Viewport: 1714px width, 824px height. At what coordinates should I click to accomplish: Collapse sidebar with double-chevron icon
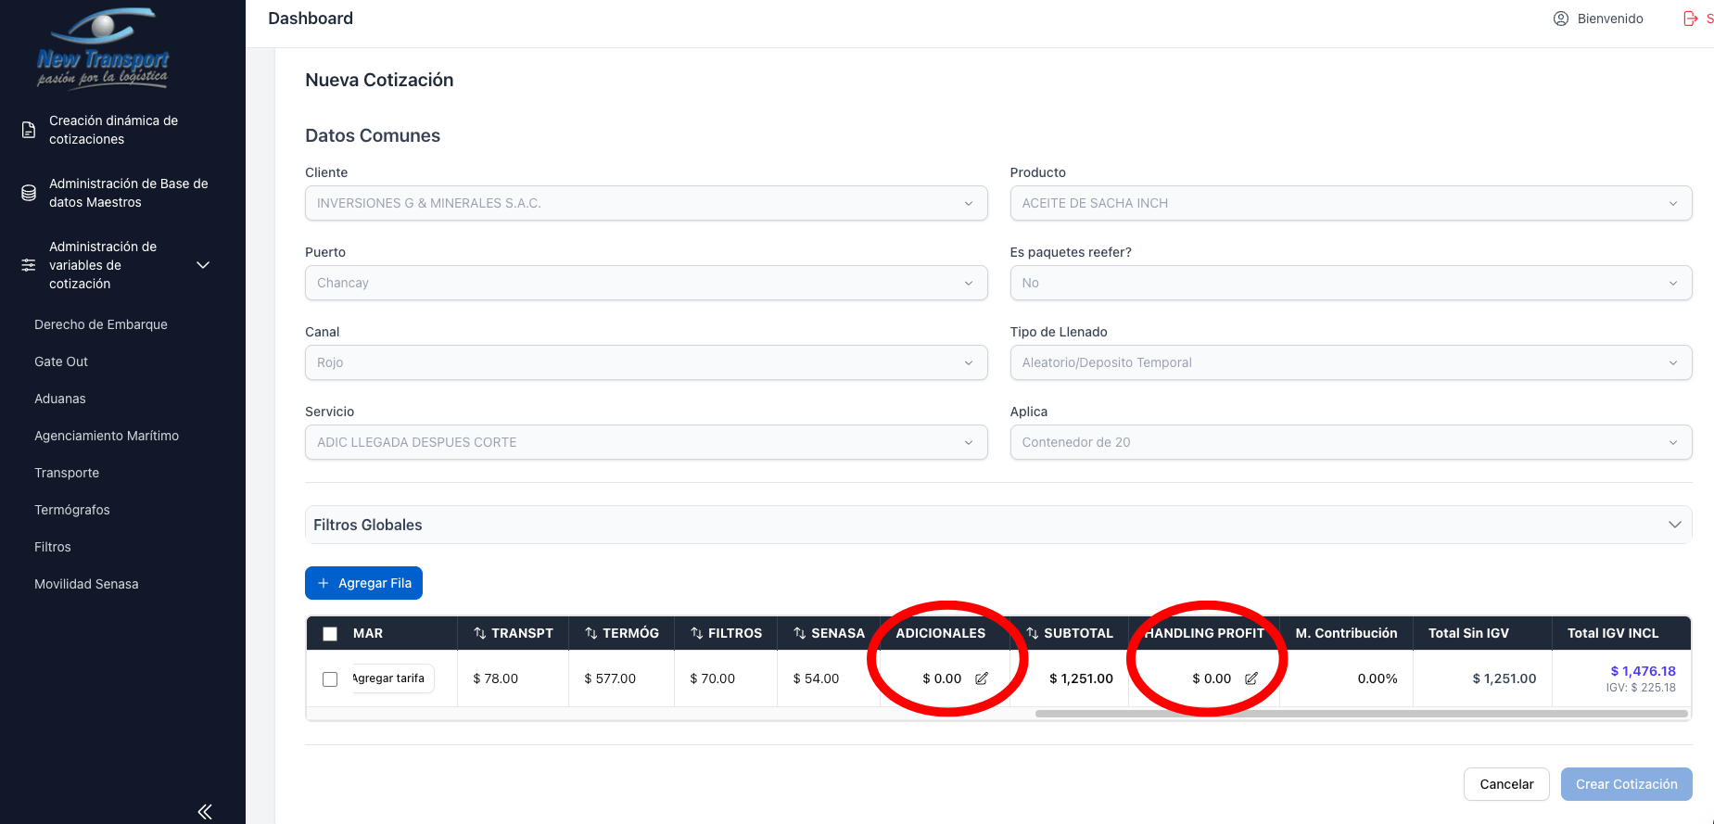coord(205,812)
